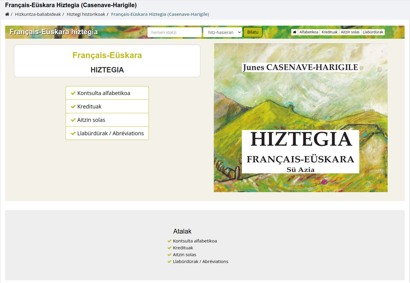Open Kredituak in the top navigation
Image resolution: width=410 pixels, height=283 pixels.
pyautogui.click(x=329, y=32)
